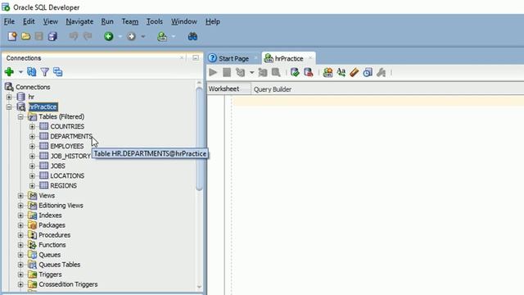
Task: Collapse the hrPractice connection node
Action: [9, 107]
